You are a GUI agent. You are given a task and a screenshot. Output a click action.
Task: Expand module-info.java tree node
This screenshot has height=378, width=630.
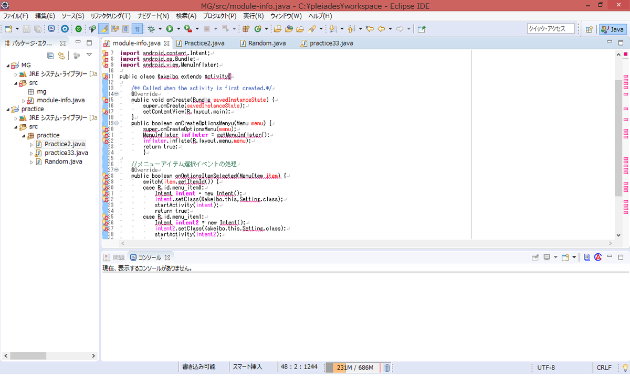(24, 100)
